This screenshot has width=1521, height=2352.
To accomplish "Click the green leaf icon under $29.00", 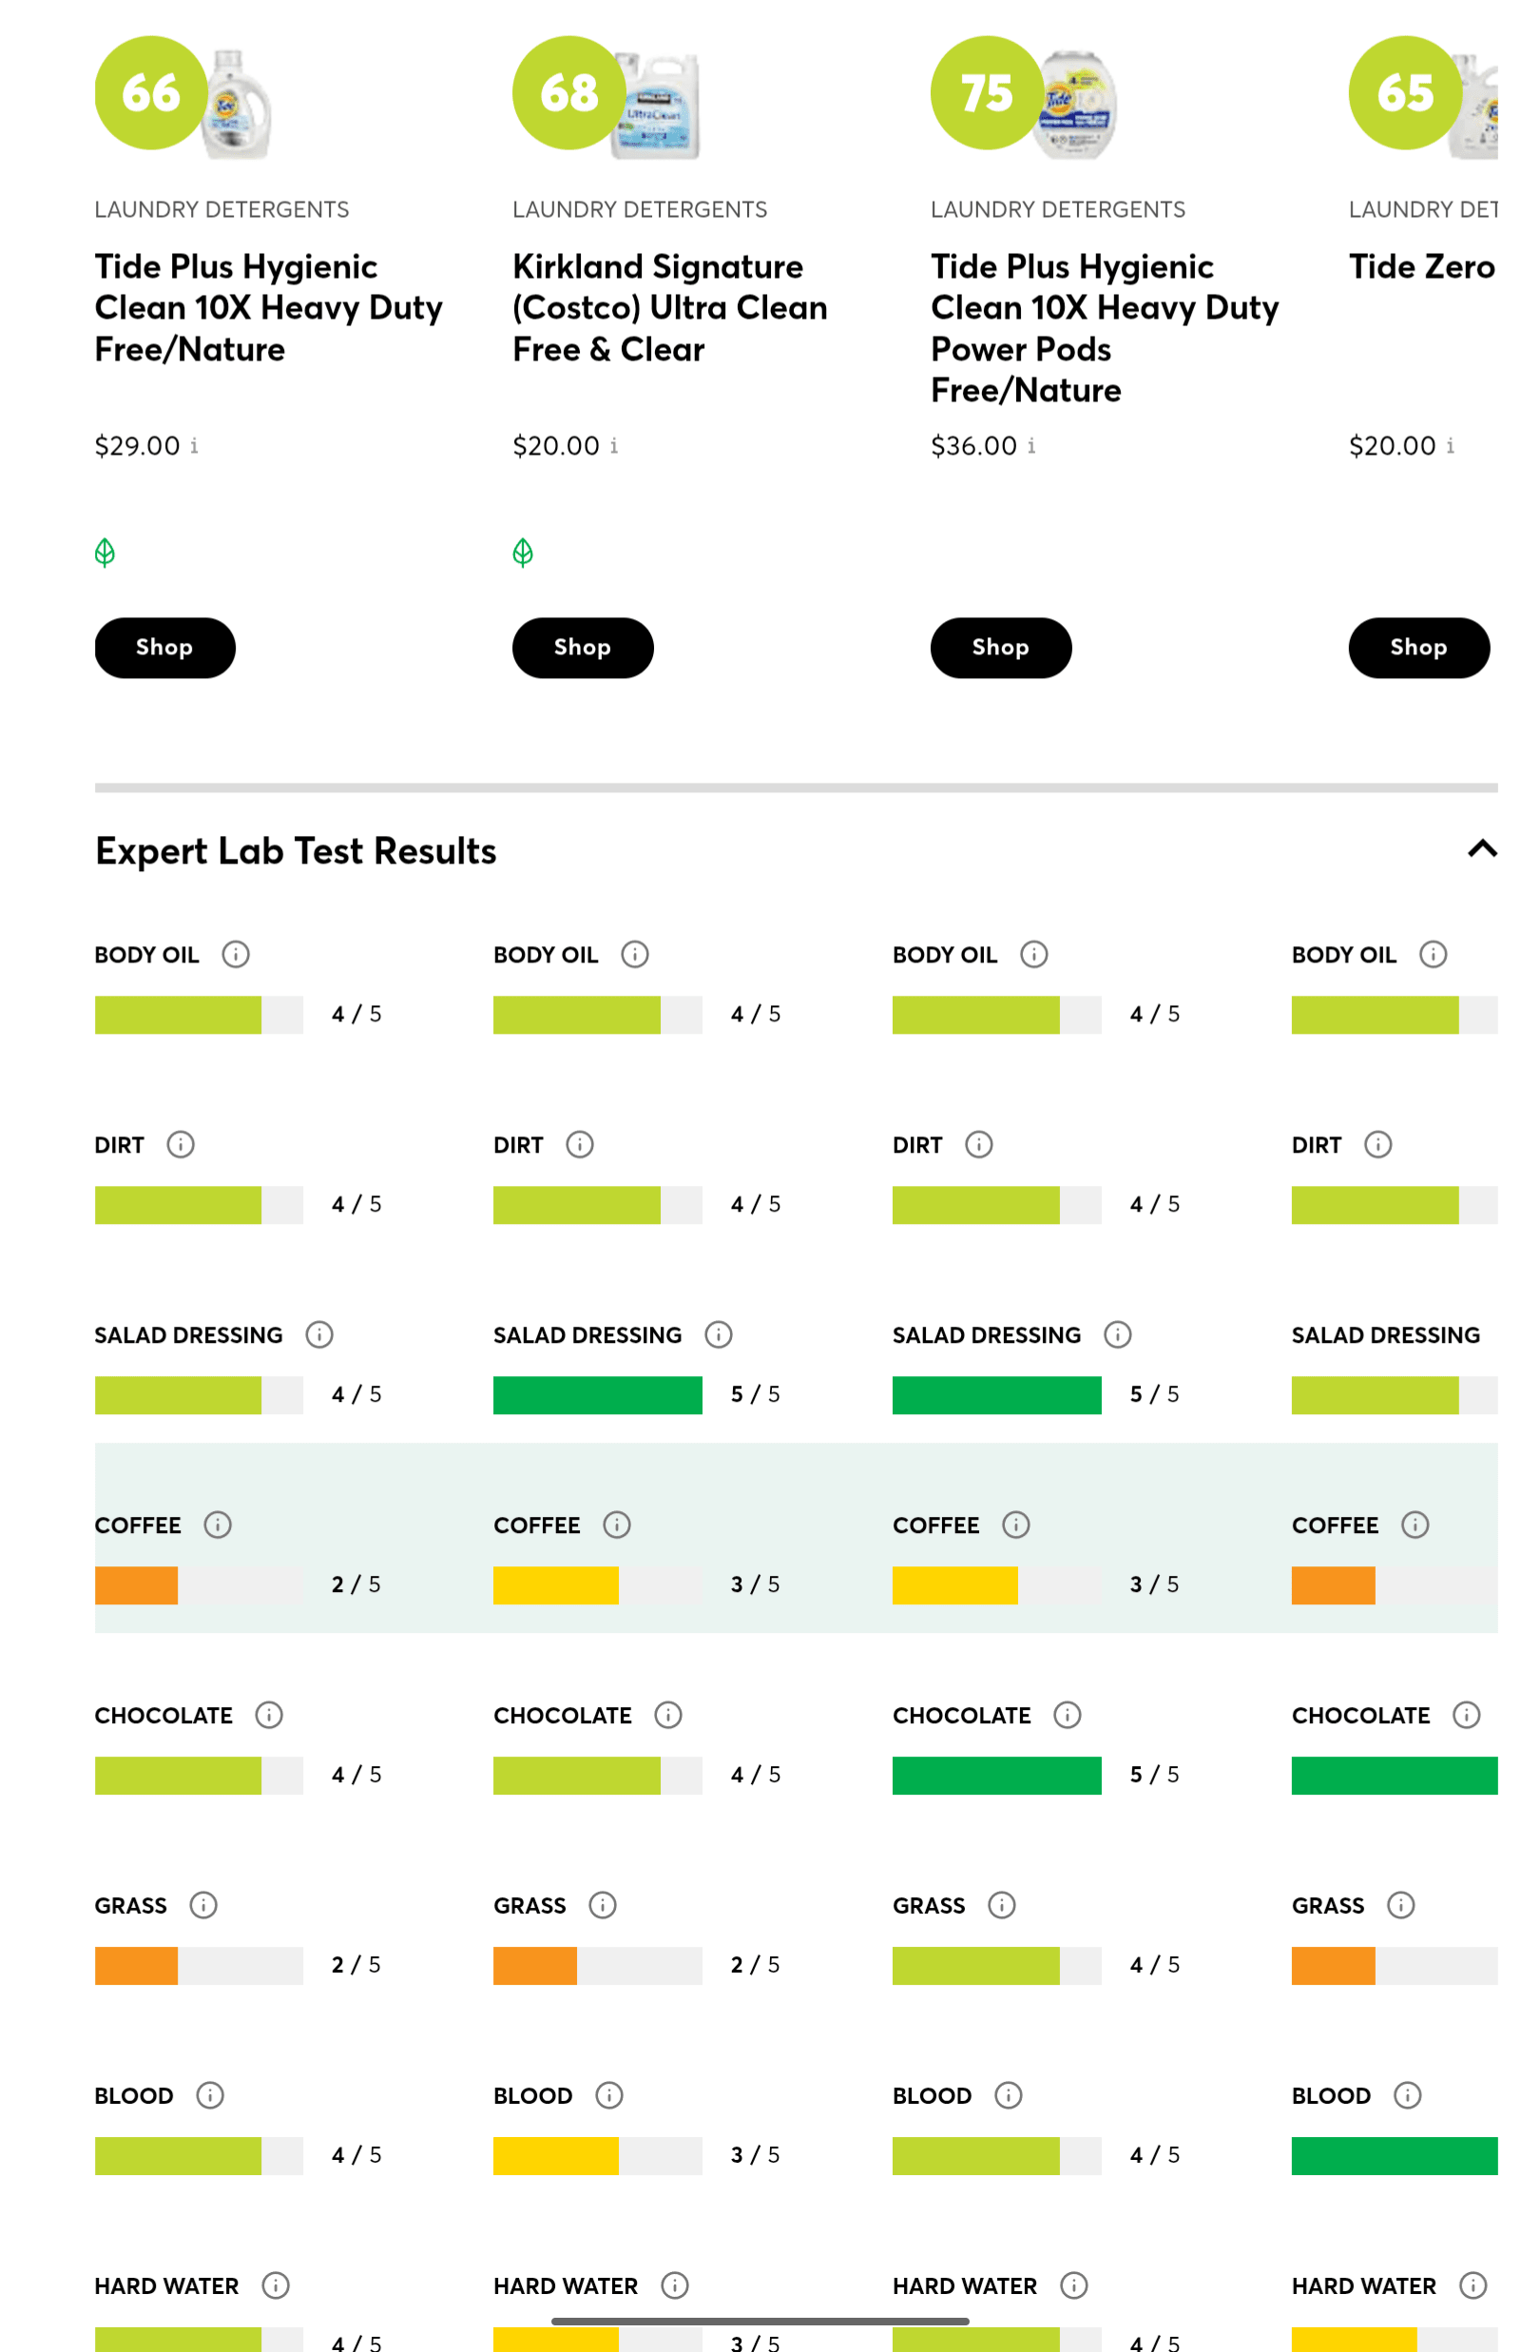I will pyautogui.click(x=105, y=553).
